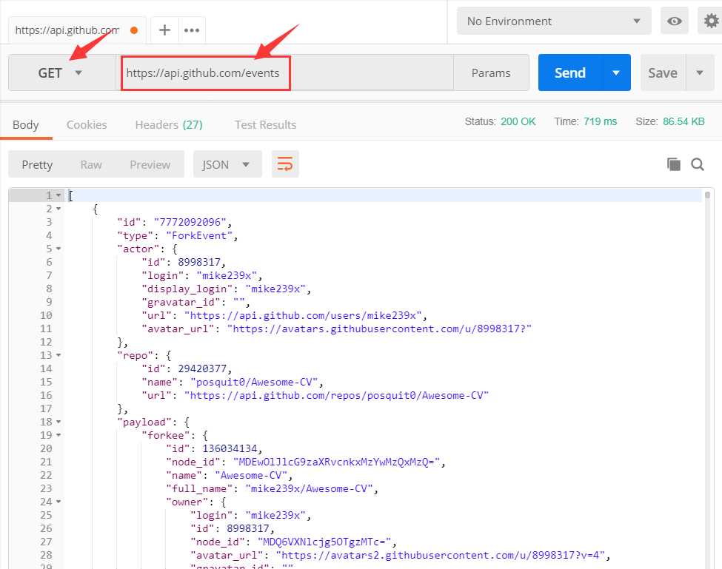This screenshot has height=569, width=722.
Task: Select Preview view mode
Action: (x=150, y=165)
